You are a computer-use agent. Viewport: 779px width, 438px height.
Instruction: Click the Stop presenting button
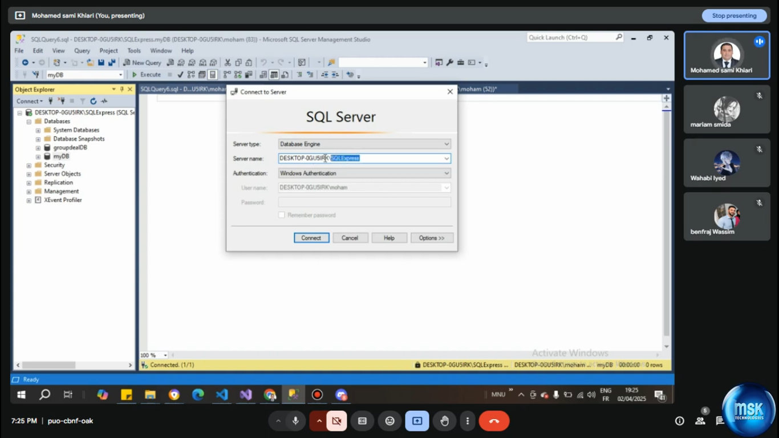coord(735,16)
